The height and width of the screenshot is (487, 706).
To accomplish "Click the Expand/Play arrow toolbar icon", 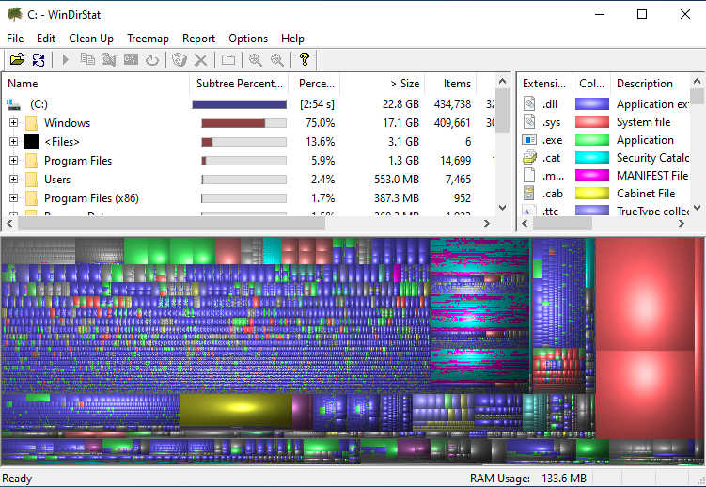I will point(65,59).
